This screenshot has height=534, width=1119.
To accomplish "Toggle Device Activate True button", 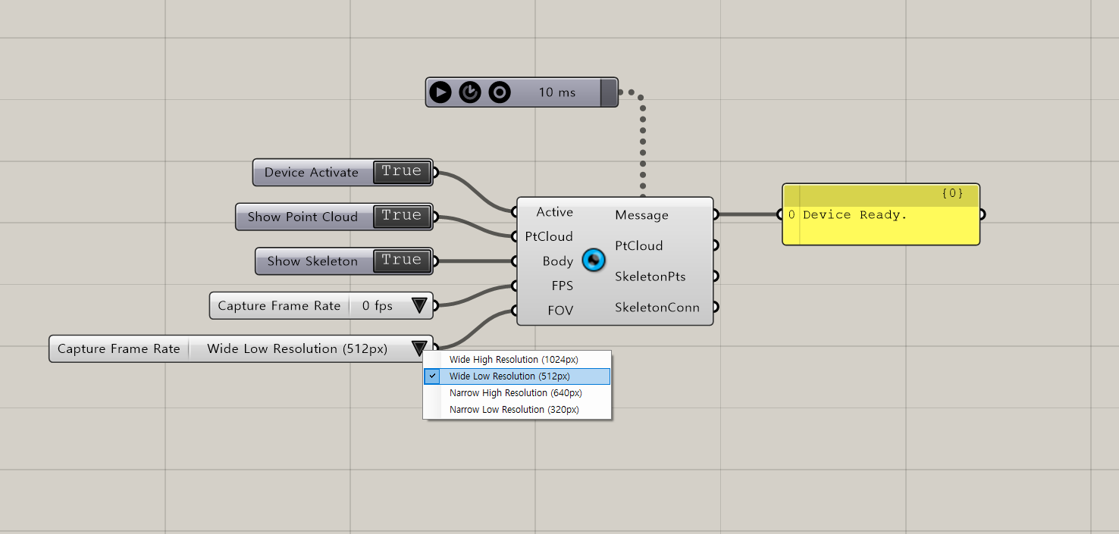I will pos(402,172).
